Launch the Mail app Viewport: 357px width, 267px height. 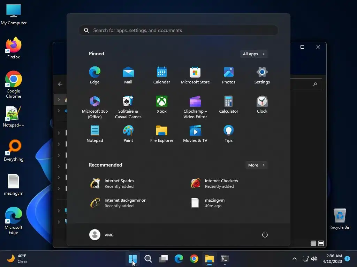(128, 75)
